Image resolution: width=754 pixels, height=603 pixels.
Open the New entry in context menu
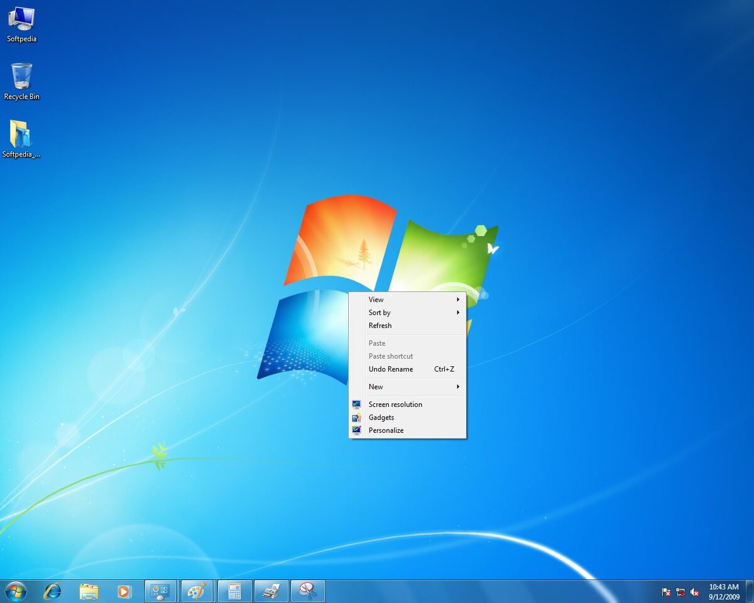point(407,386)
